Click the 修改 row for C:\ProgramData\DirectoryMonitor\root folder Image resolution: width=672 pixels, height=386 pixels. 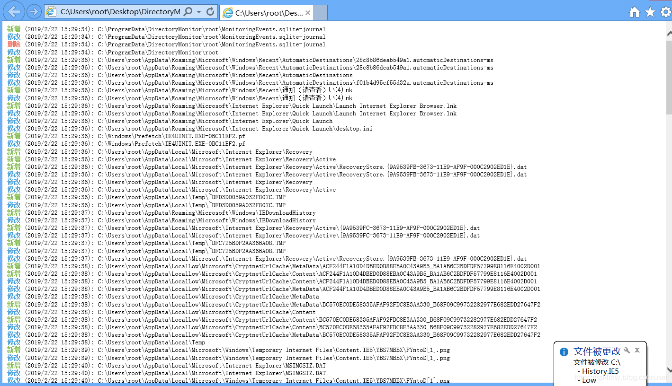[113, 52]
